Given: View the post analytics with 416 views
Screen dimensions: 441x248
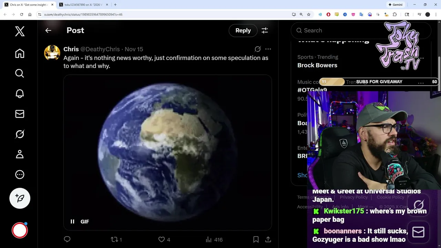Looking at the screenshot, I should [214, 239].
